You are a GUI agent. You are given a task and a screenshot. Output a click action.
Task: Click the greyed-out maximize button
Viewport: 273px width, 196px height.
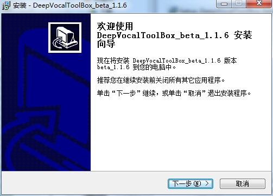pos(239,3)
